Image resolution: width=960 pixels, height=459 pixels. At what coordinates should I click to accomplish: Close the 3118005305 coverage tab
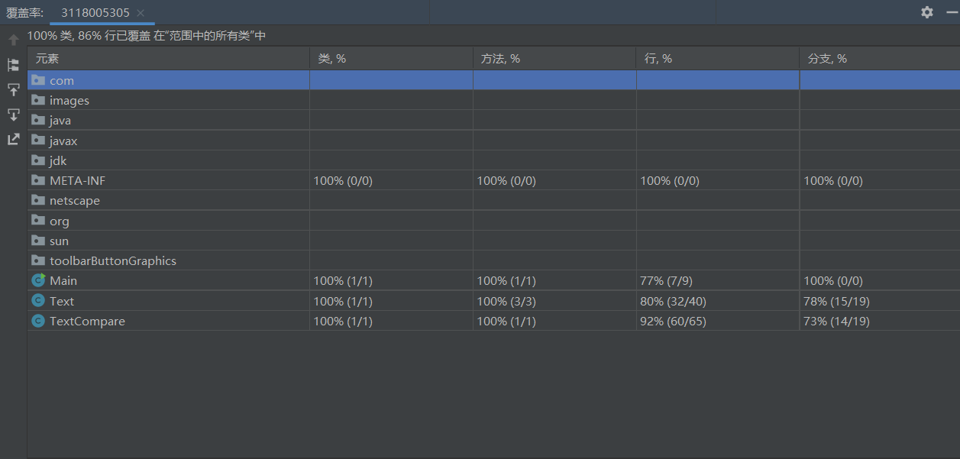coord(141,13)
